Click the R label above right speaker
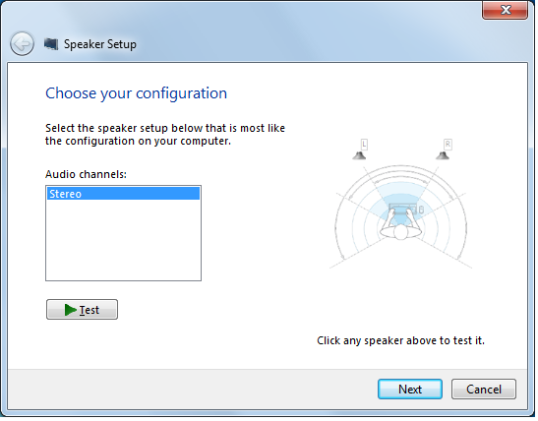This screenshot has height=421, width=538. coord(448,145)
